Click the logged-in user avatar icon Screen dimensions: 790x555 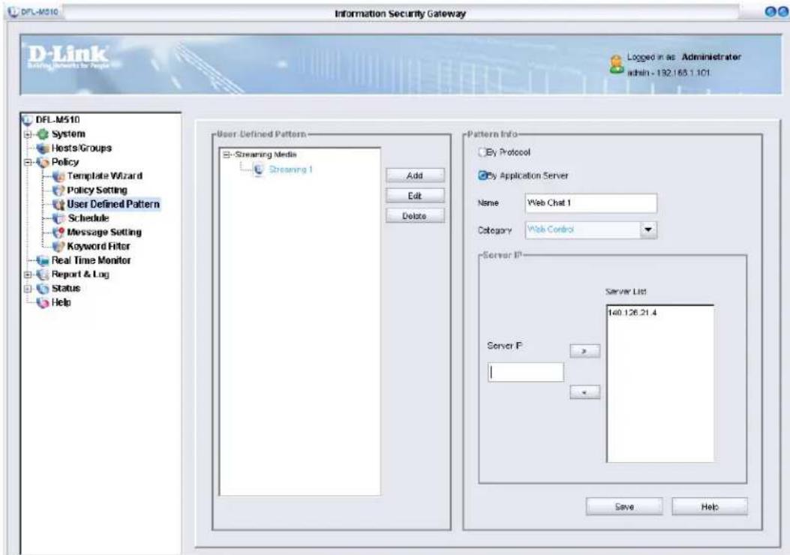point(616,64)
